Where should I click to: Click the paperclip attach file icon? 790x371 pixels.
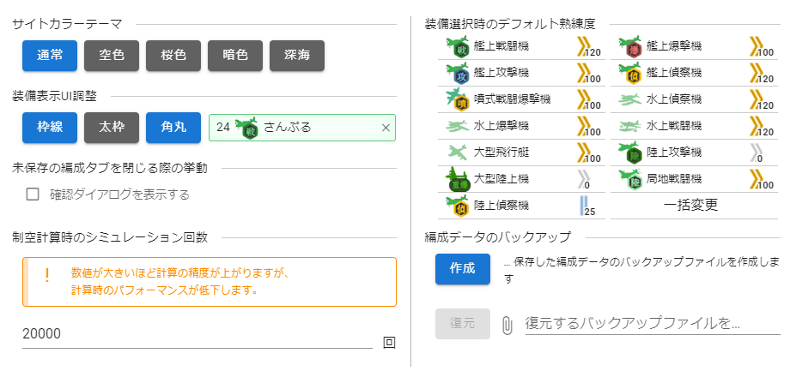[x=507, y=324]
